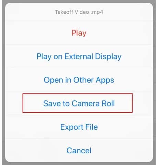Send video to an external display
The height and width of the screenshot is (165, 158).
click(79, 56)
